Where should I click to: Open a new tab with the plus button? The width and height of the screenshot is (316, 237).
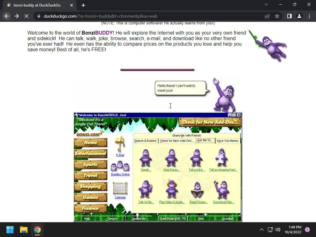[83, 5]
